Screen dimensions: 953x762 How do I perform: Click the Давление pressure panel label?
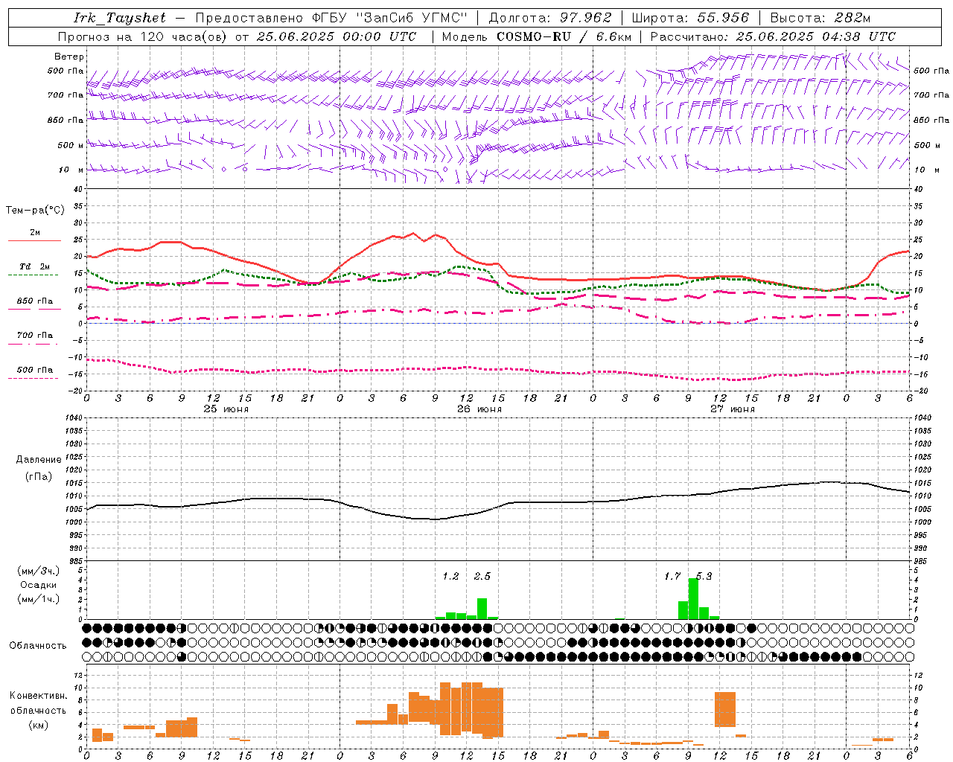pyautogui.click(x=39, y=460)
